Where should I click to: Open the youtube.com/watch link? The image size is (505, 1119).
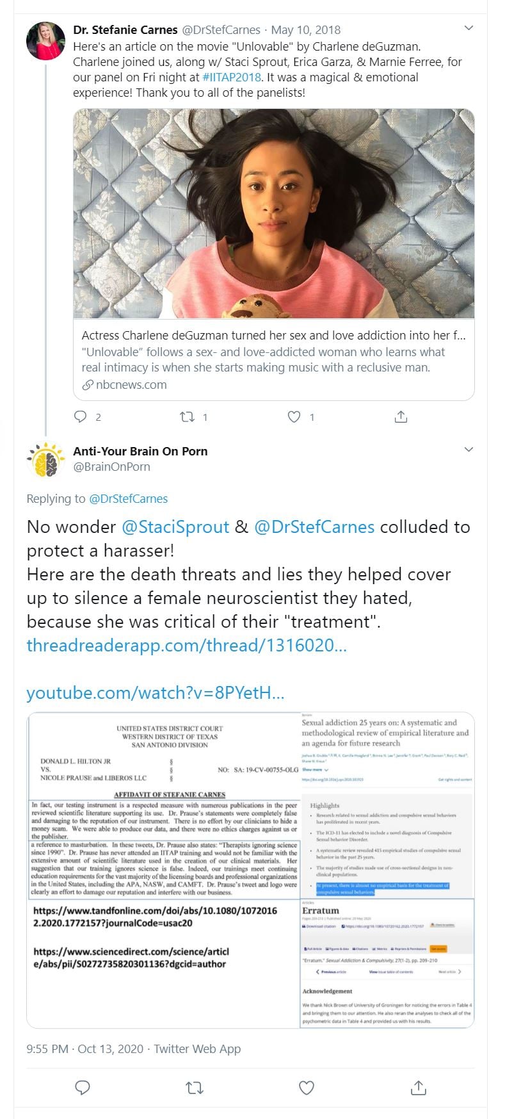[x=156, y=692]
